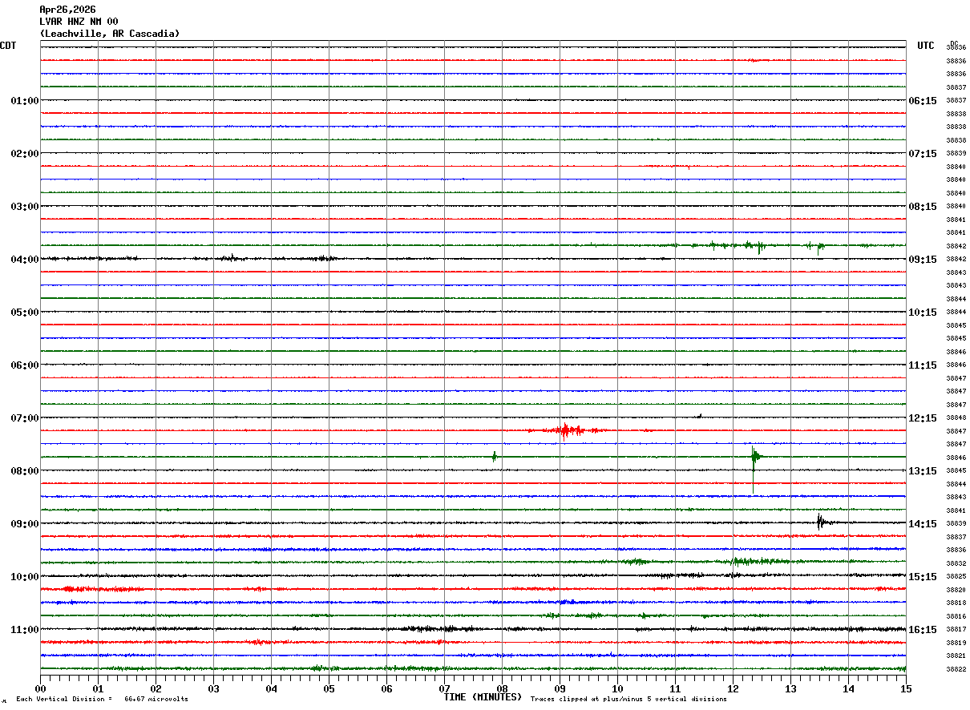Click the DC offset value 38825

956,577
